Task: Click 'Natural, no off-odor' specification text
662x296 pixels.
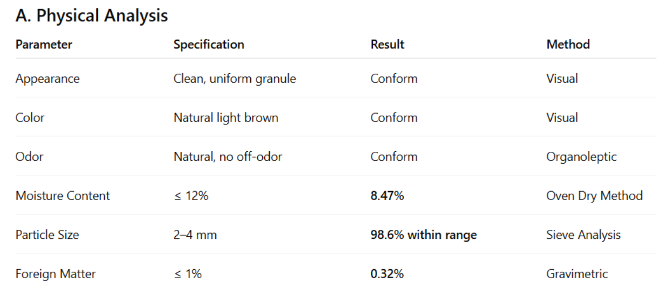Action: (228, 157)
